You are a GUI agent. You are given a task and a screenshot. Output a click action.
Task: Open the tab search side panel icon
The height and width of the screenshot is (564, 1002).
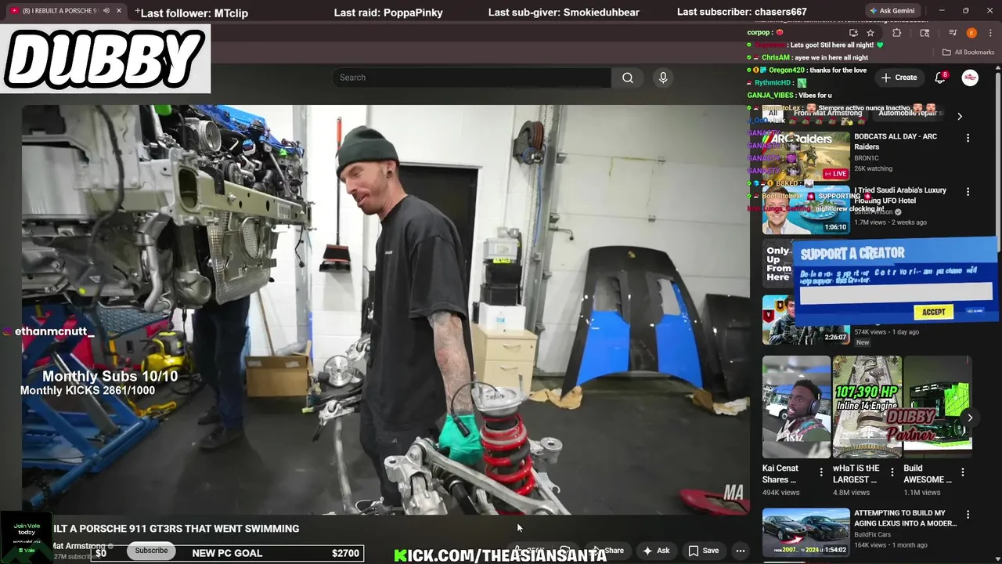click(925, 33)
